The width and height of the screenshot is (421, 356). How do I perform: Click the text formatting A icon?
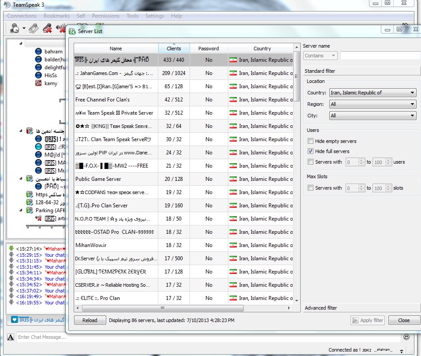11,337
